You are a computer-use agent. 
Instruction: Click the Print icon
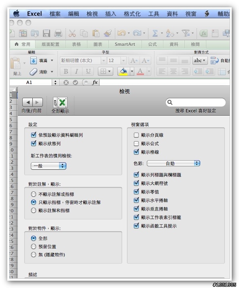point(58,33)
